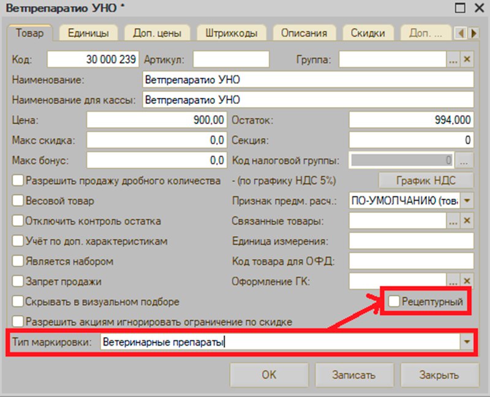Focus the Код товара для ОФД field
This screenshot has width=490, height=397.
pos(411,261)
